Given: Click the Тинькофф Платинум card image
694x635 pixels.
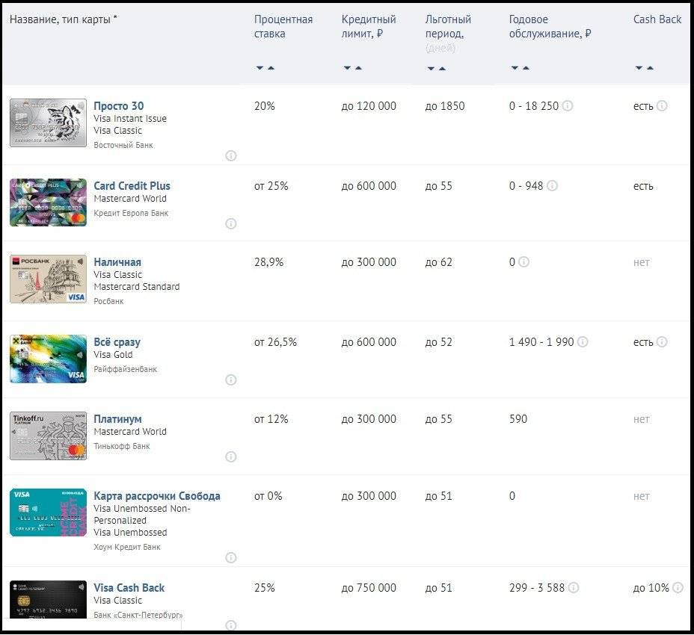Looking at the screenshot, I should (49, 436).
